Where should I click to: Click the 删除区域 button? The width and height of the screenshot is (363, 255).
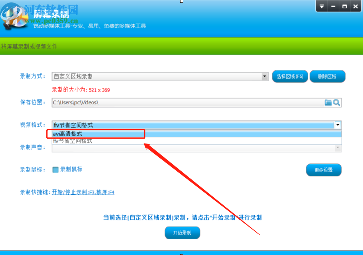coord(327,76)
